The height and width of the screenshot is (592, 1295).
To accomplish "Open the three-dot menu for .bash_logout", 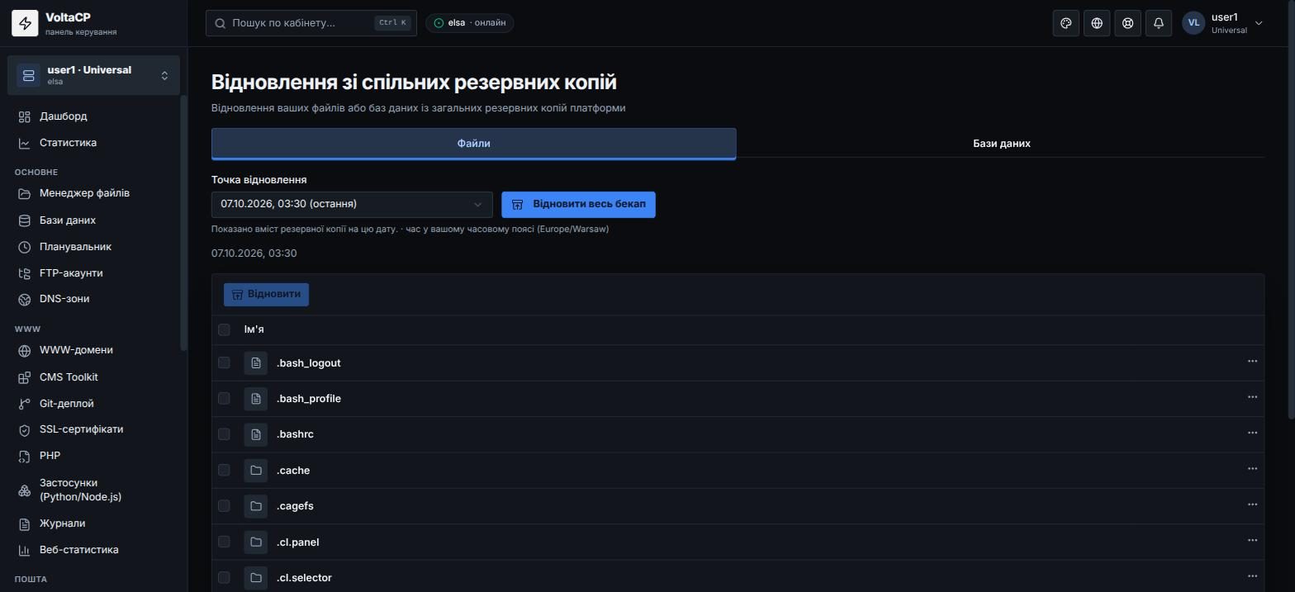I will 1252,361.
